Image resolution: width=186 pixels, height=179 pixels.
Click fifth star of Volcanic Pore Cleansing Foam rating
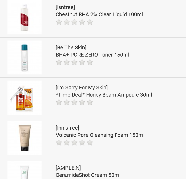(x=90, y=143)
